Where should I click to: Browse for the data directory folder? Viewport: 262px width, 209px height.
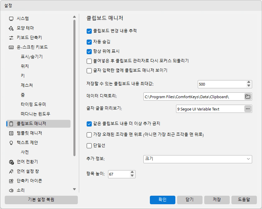[248, 96]
